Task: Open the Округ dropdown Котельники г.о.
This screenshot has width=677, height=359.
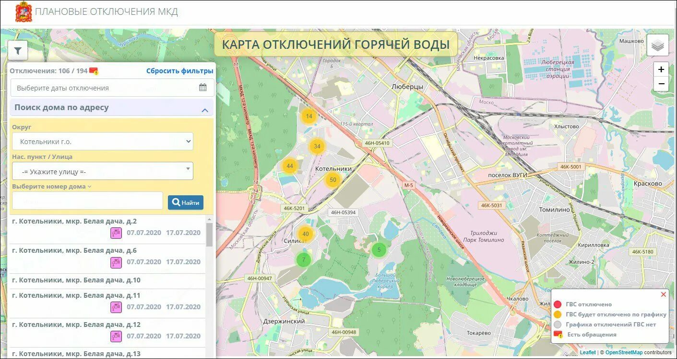Action: click(x=103, y=142)
